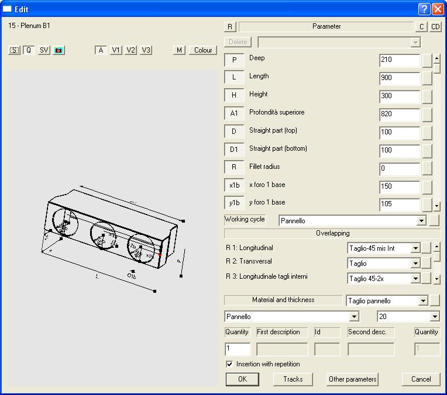Click the Length value input field
The image size is (447, 395).
399,78
